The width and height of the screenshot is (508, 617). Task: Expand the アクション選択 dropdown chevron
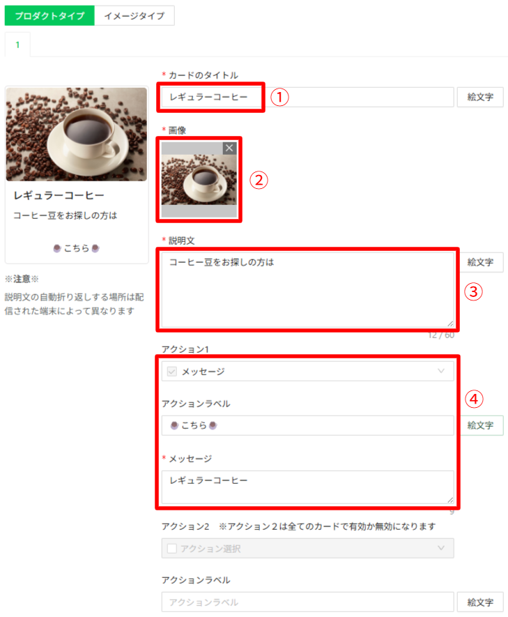tap(441, 548)
